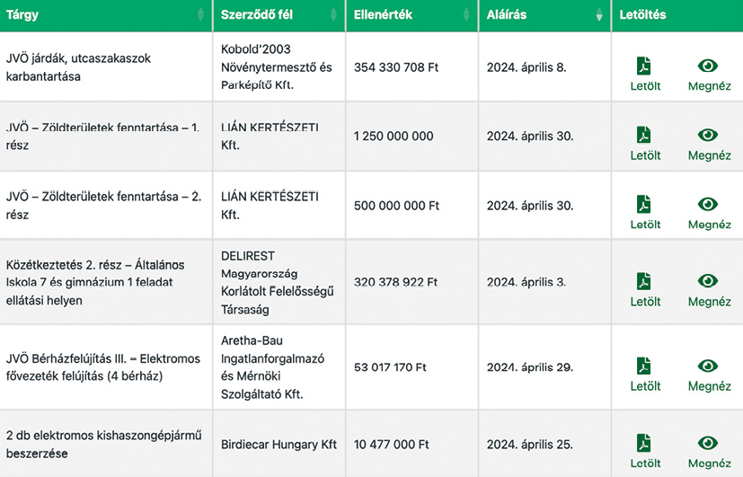Download PDF for Bérházfelújítás III. contract
This screenshot has height=477, width=743.
point(644,366)
